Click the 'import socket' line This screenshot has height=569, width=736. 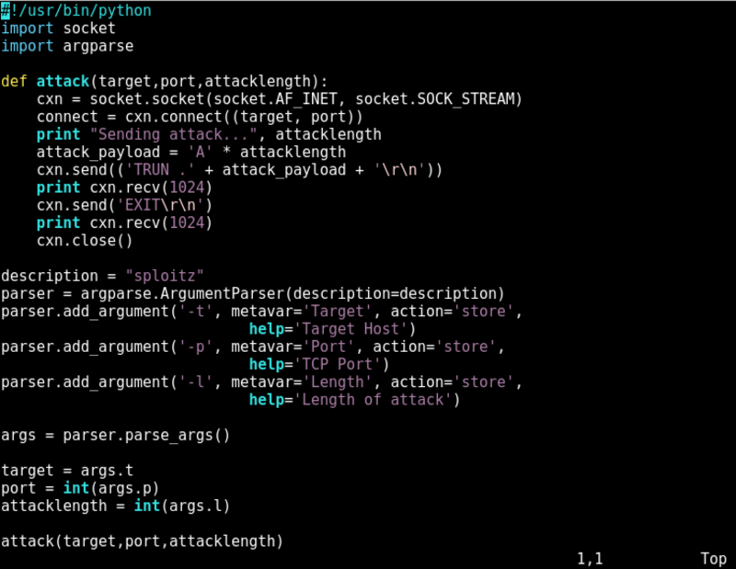(x=58, y=28)
